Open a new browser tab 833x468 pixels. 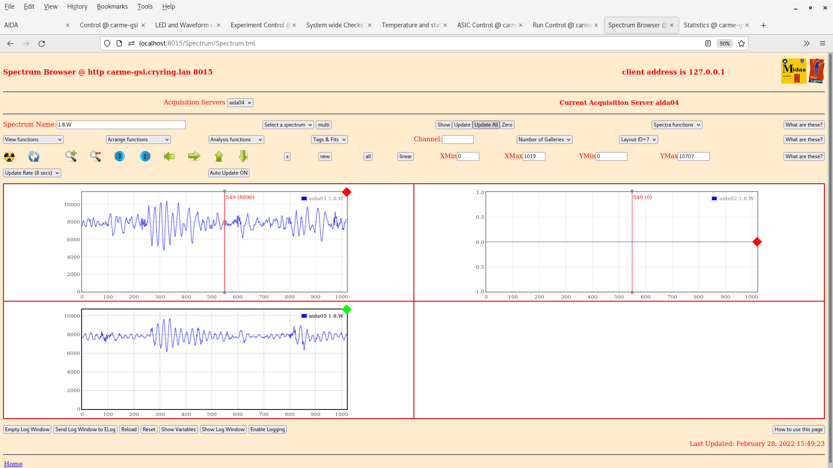coord(763,25)
